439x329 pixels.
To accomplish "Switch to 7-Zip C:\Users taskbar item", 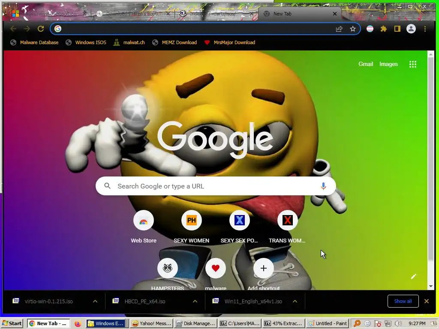I will (x=240, y=323).
